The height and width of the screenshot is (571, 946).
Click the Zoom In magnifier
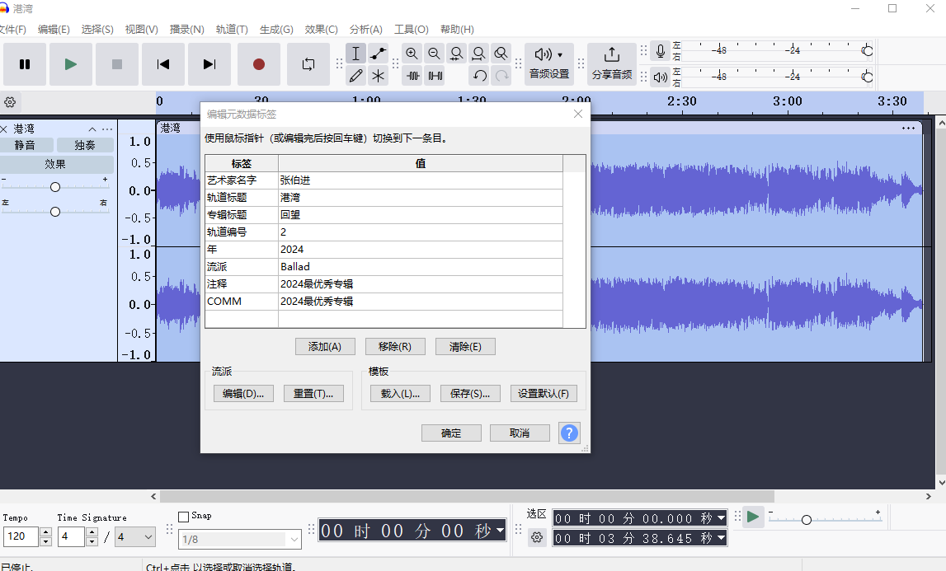[x=412, y=54]
